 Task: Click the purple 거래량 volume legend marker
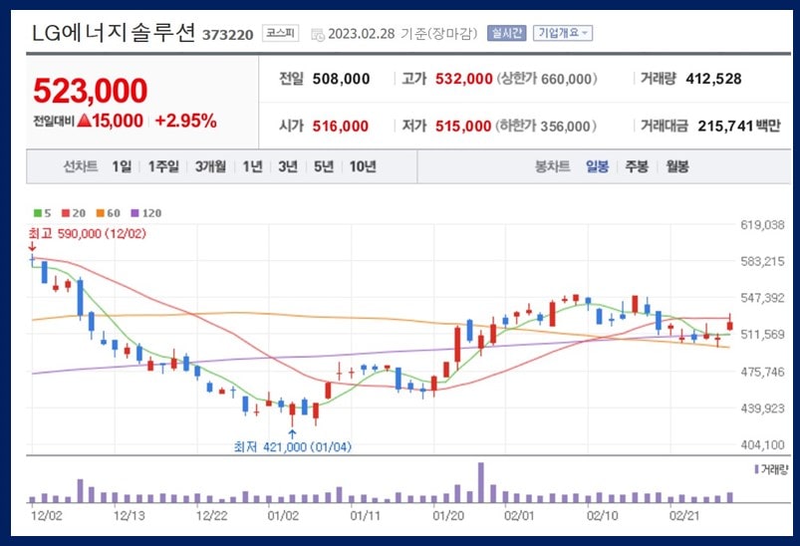point(771,469)
